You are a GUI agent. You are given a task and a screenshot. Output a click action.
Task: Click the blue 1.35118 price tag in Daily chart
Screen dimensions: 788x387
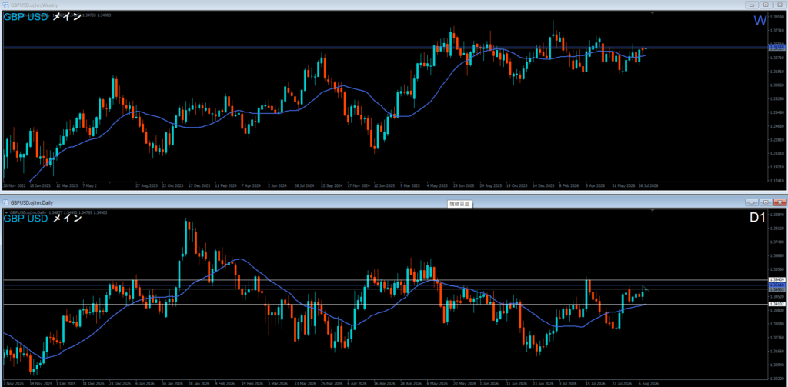coord(777,285)
